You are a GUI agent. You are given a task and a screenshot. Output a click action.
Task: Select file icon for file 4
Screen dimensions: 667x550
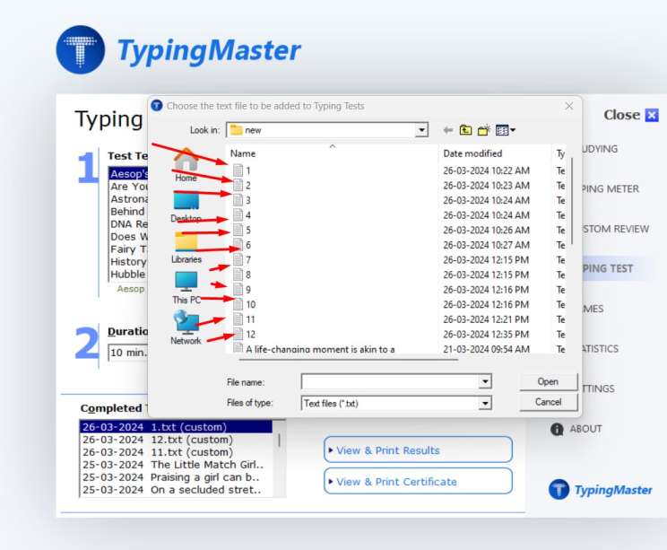(238, 215)
